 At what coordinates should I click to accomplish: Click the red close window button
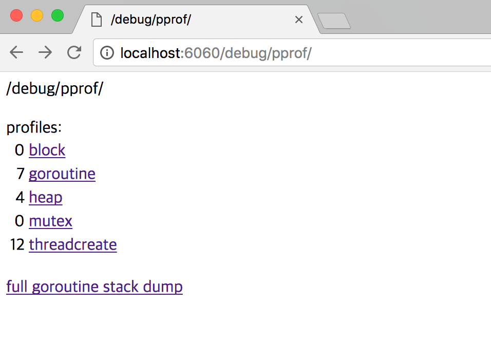click(16, 16)
